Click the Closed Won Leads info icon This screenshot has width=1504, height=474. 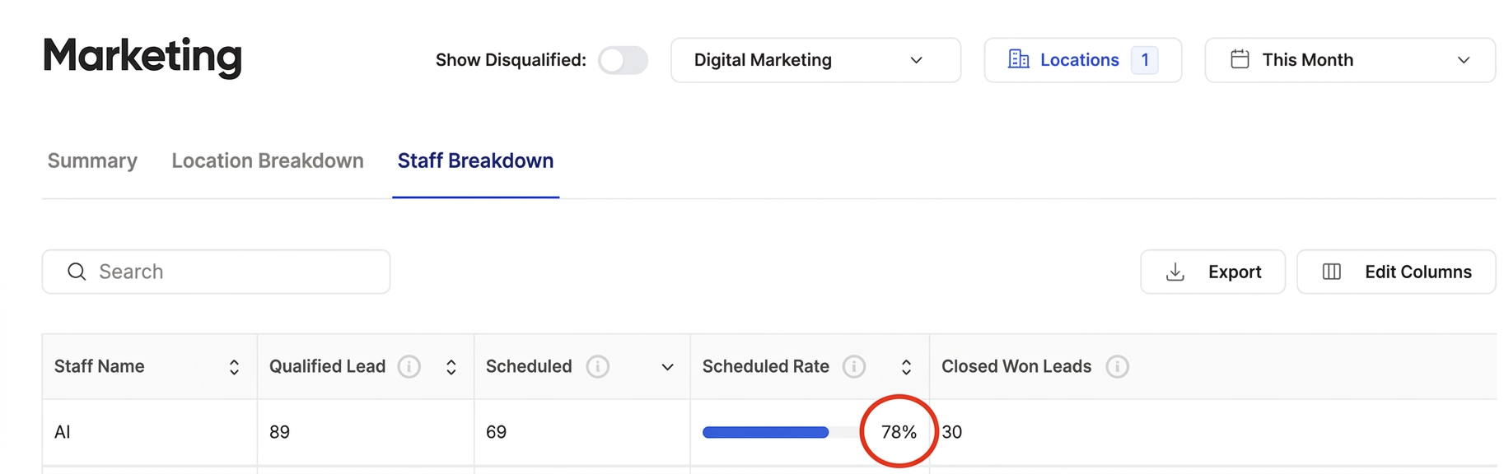(1117, 367)
